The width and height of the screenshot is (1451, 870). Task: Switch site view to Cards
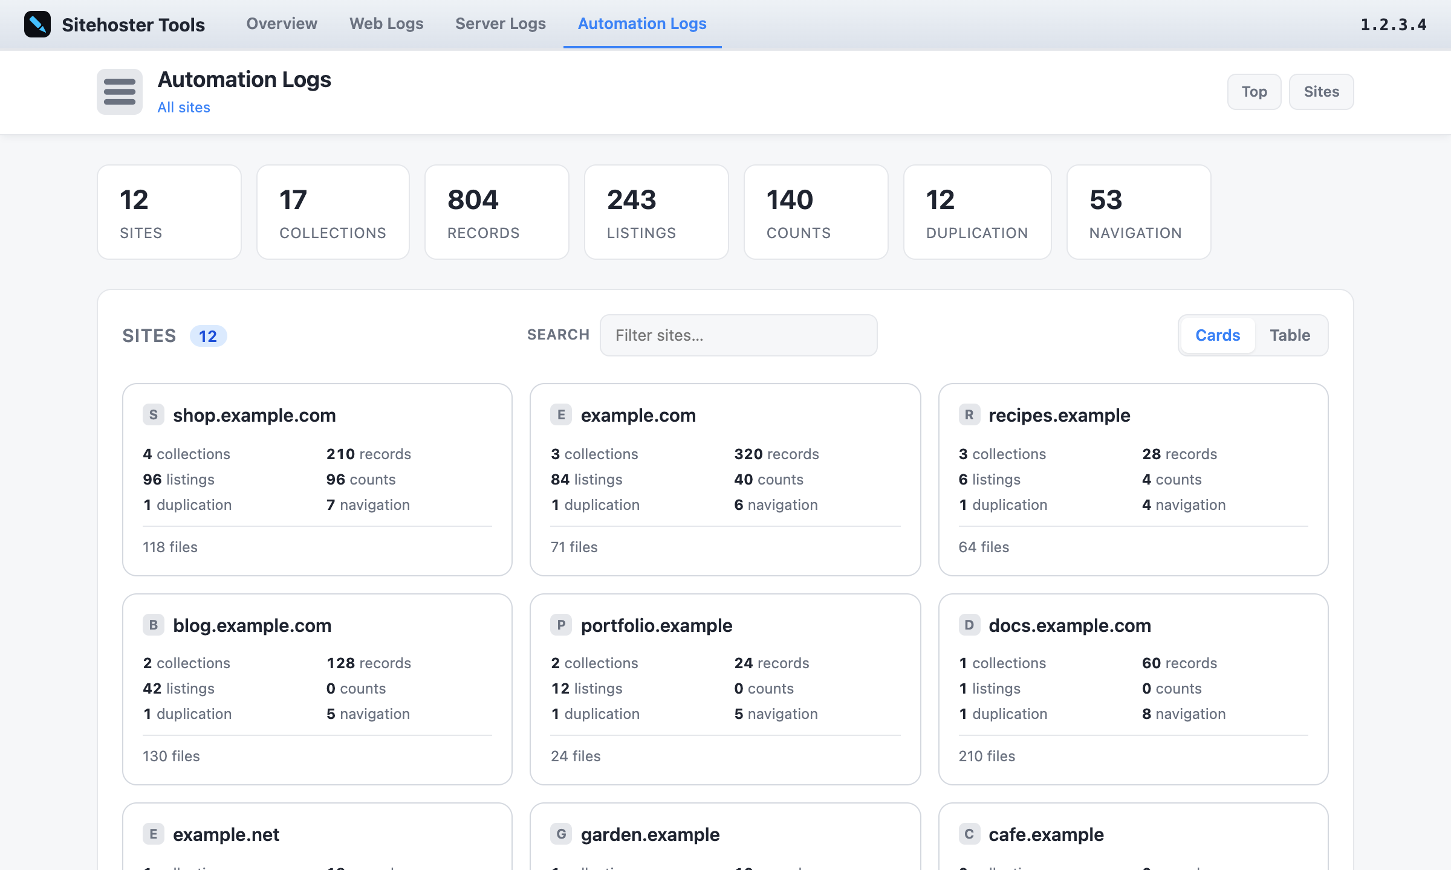pyautogui.click(x=1218, y=335)
